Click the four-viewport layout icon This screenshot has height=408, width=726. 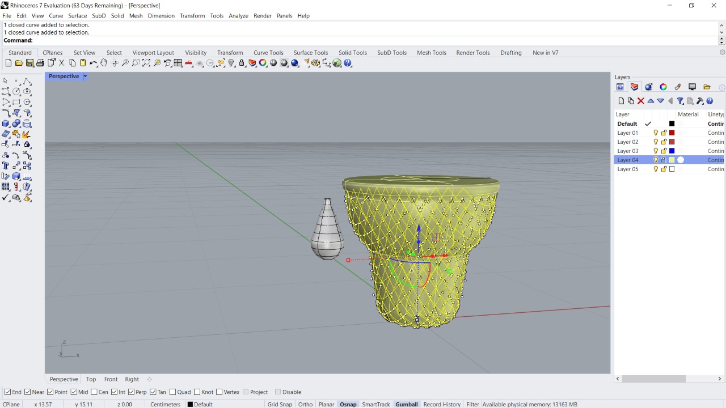pyautogui.click(x=178, y=63)
